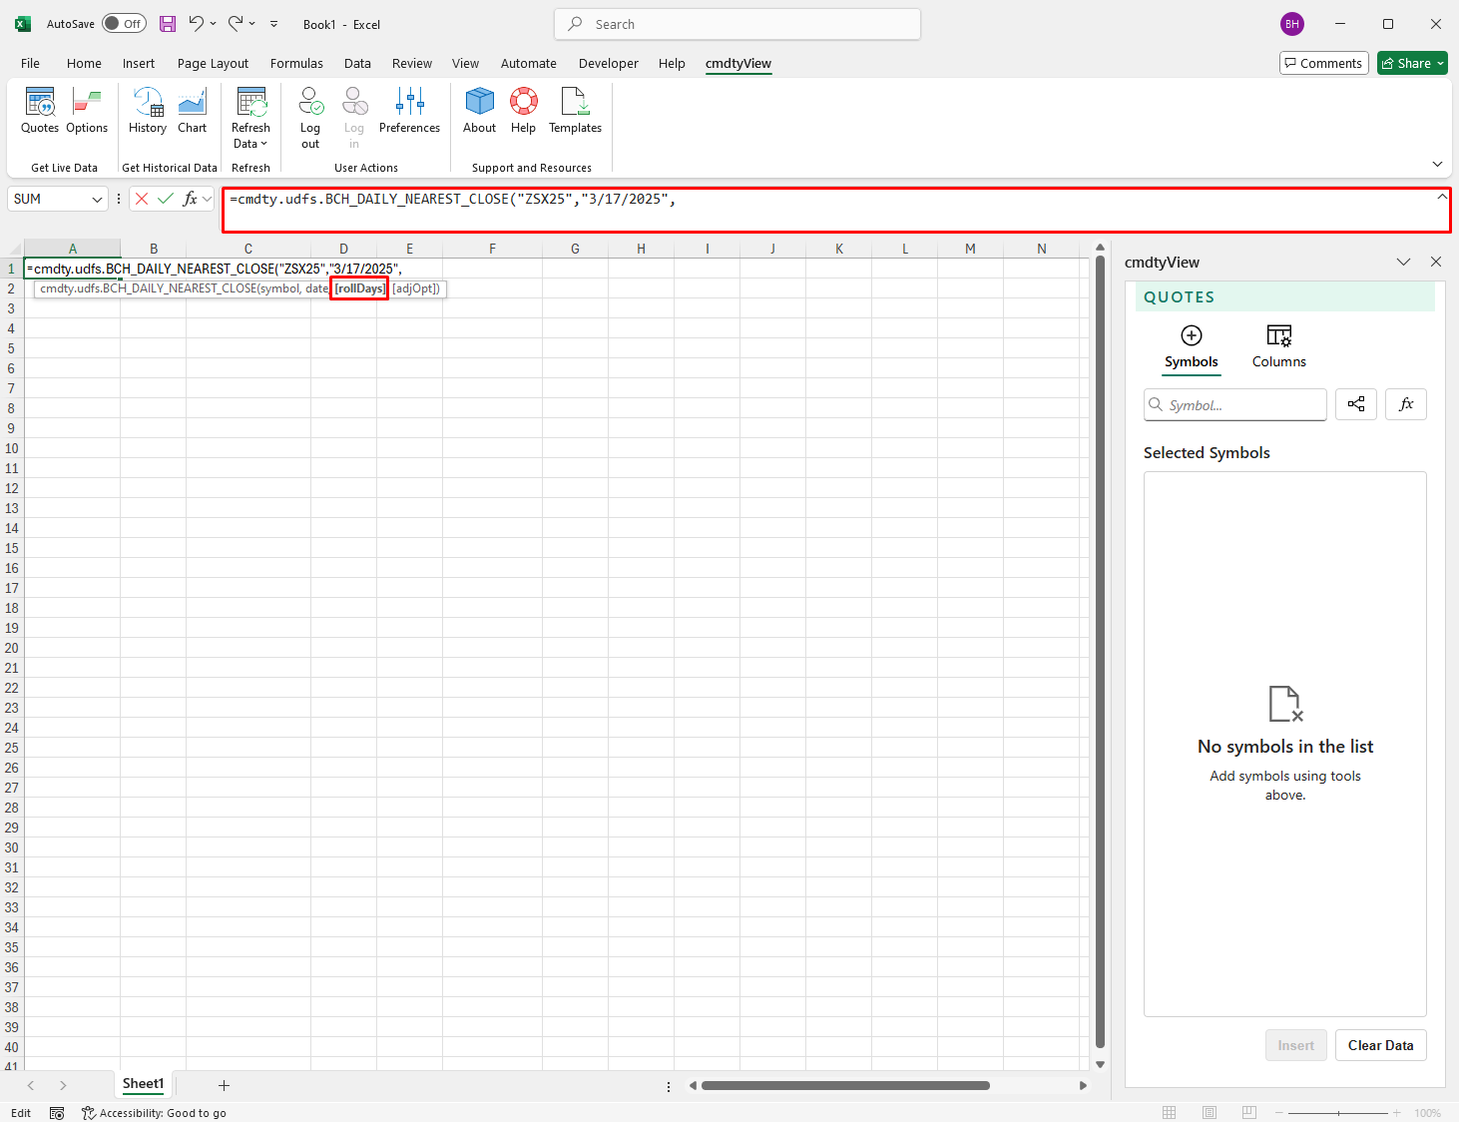Save the workbook with the Save icon
The image size is (1459, 1122).
point(168,24)
